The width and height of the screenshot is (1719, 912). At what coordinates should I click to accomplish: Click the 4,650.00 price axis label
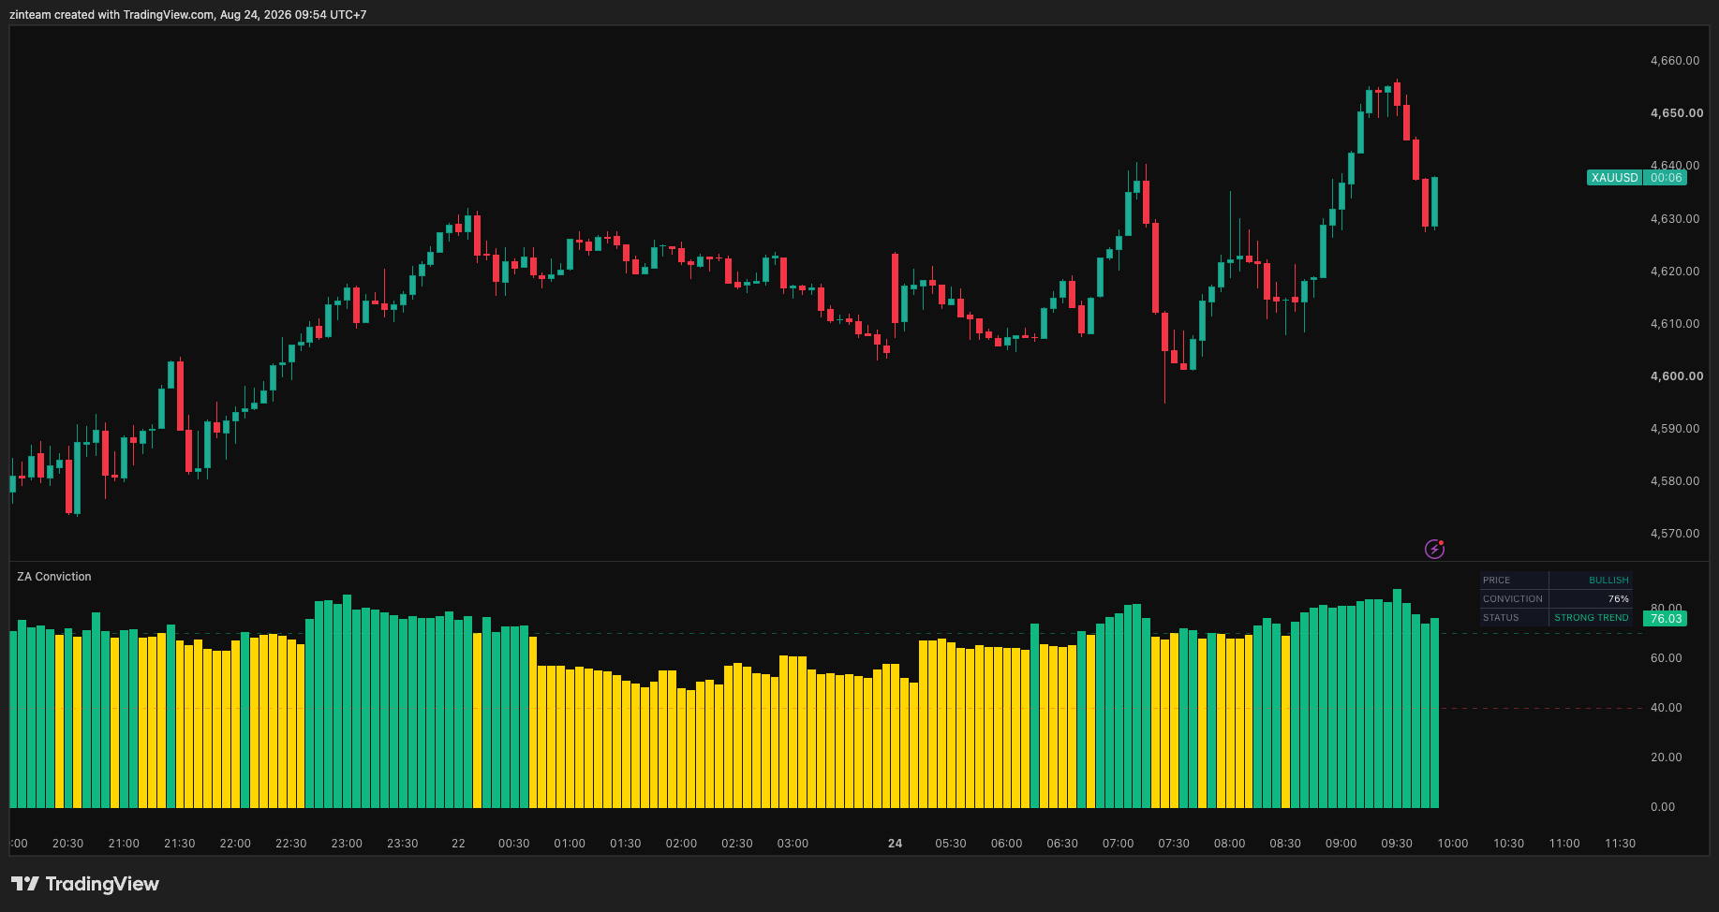[1677, 113]
